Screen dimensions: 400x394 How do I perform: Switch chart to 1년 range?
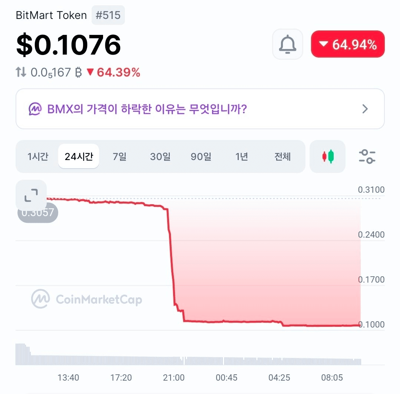[242, 156]
